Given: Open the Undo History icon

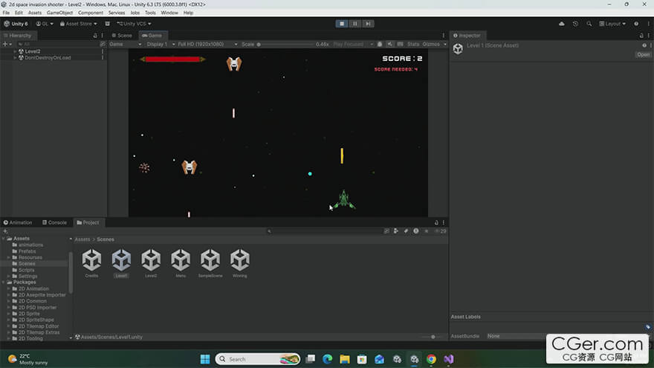Looking at the screenshot, I should point(575,24).
